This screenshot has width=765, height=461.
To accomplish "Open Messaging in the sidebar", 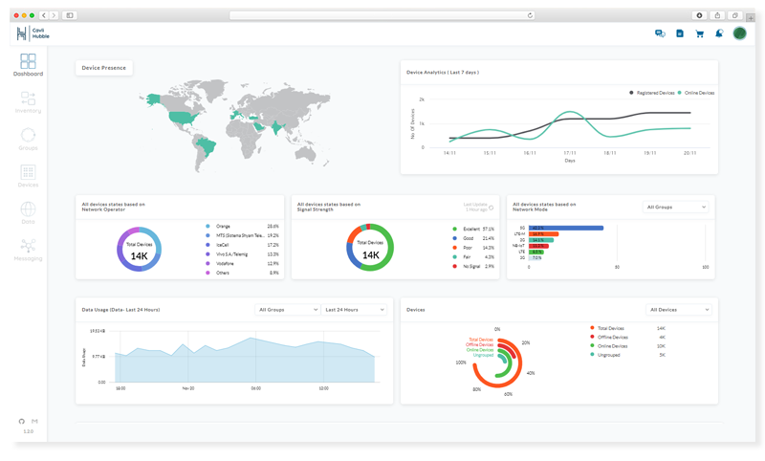I will click(x=28, y=249).
